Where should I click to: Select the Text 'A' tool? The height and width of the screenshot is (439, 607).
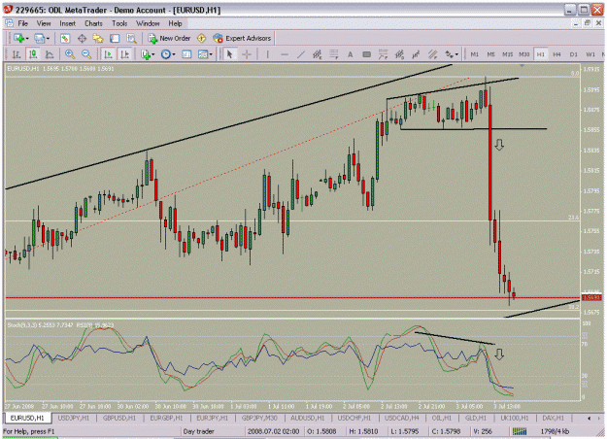click(x=350, y=54)
